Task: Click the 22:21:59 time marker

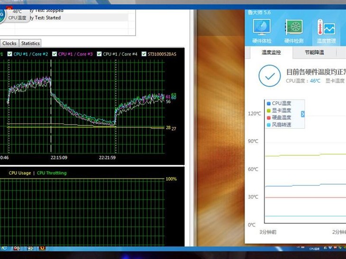Action: click(x=107, y=158)
